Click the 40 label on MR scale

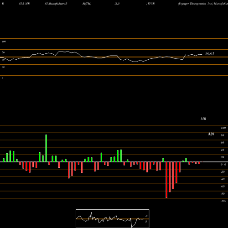tap(223, 150)
